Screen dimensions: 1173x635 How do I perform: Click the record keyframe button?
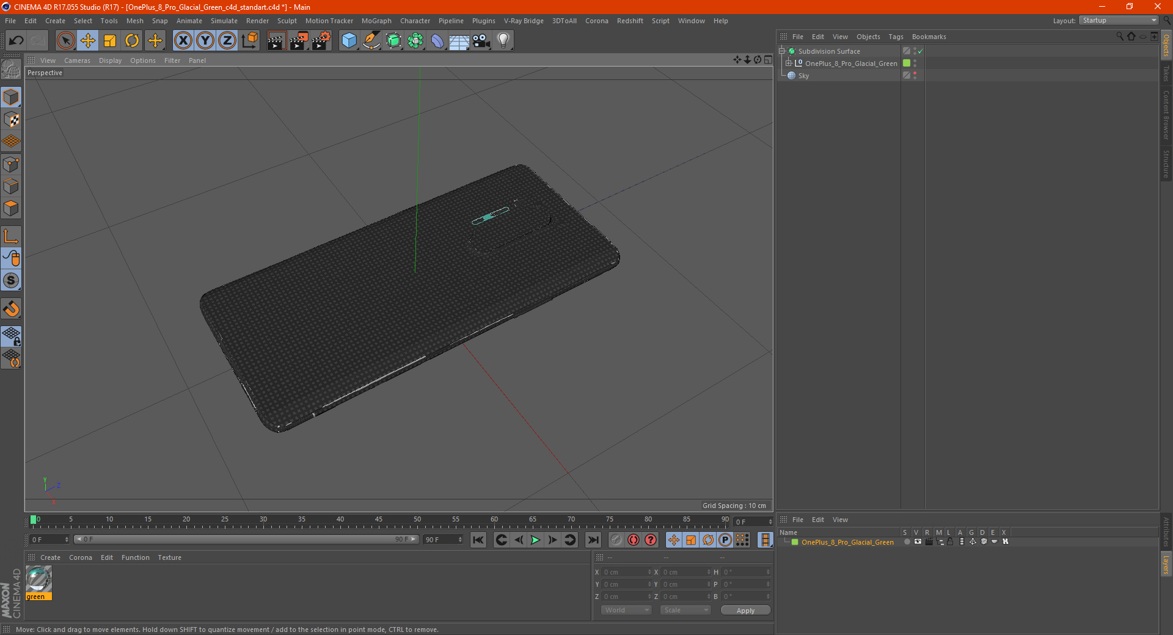(616, 540)
